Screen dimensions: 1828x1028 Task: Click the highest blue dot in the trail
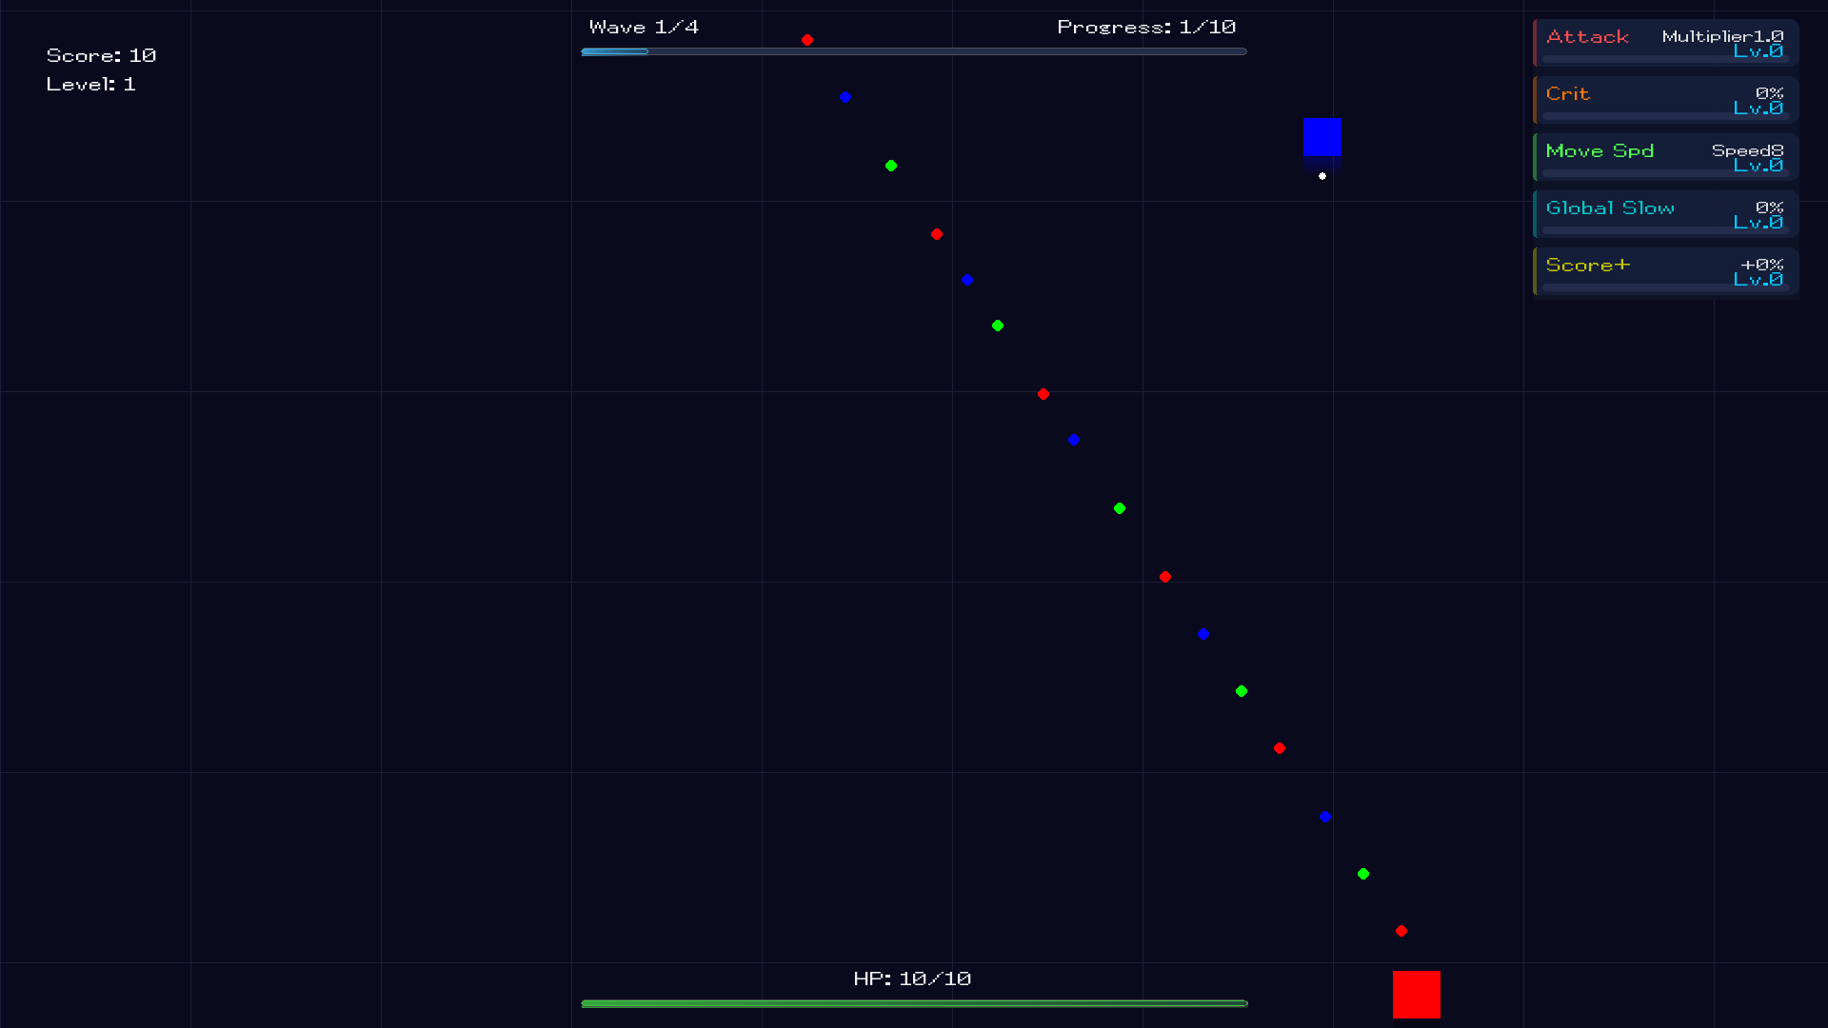click(845, 97)
